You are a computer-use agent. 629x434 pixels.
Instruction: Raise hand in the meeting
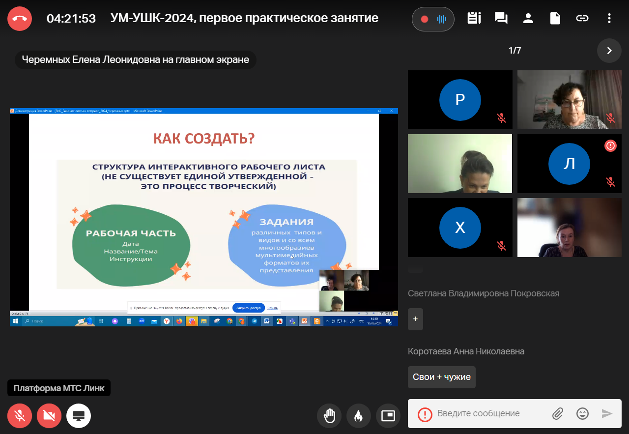329,416
